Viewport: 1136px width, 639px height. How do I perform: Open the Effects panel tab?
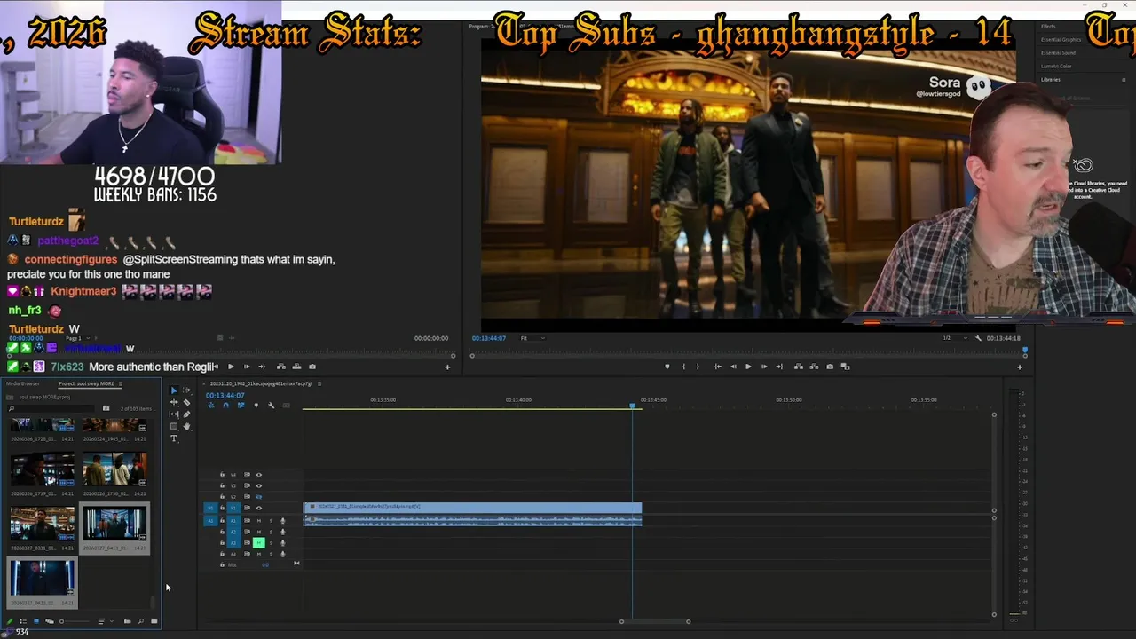pyautogui.click(x=1048, y=27)
